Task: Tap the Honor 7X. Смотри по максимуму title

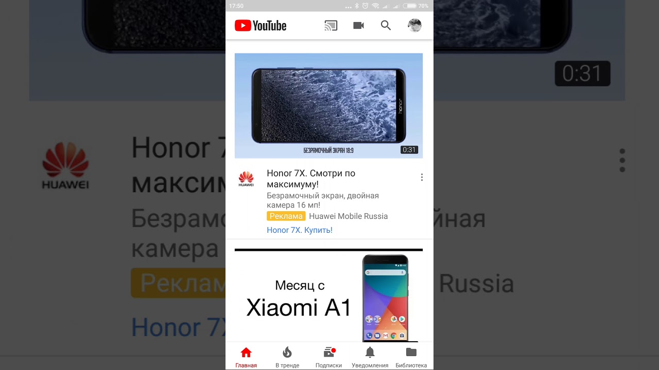Action: click(311, 179)
